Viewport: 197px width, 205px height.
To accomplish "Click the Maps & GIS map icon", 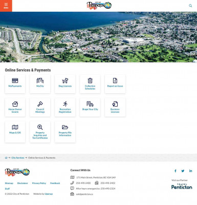I will pos(15,127).
